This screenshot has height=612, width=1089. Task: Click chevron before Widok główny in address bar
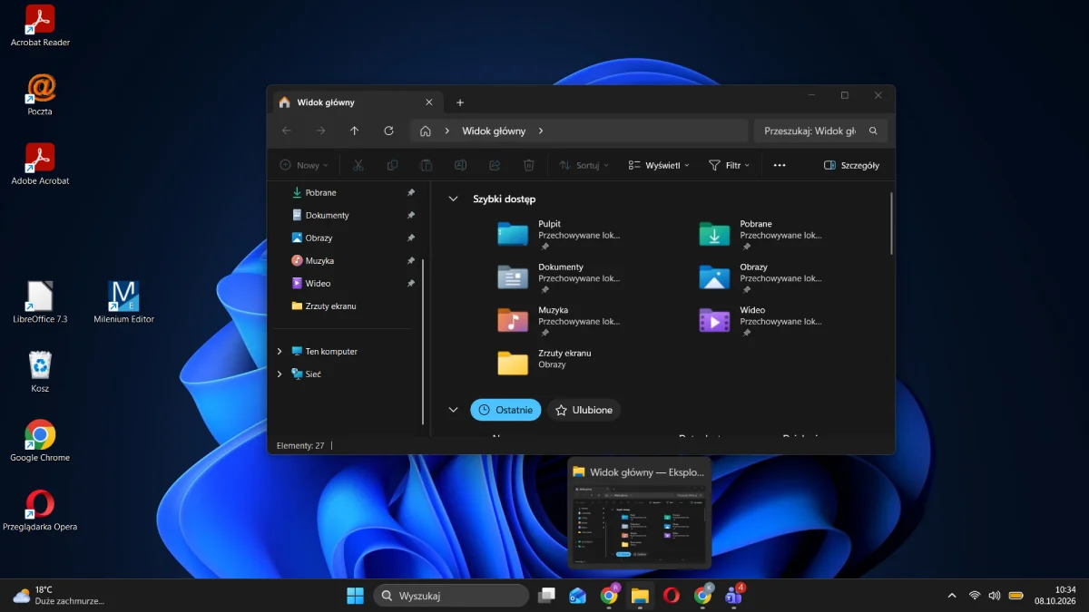[447, 131]
